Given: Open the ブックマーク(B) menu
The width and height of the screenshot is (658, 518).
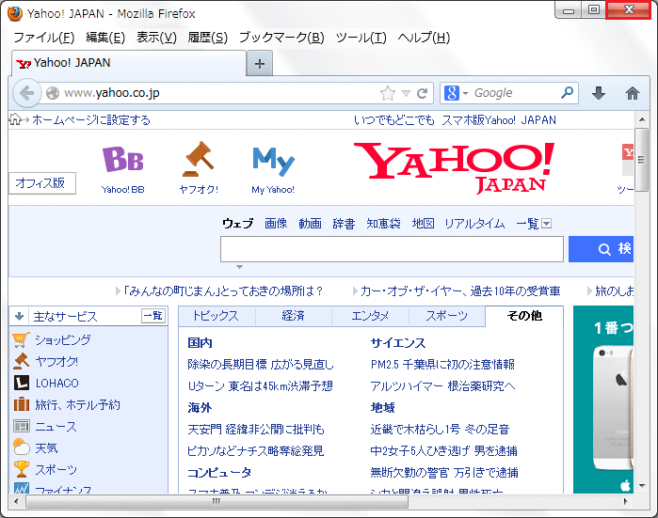Looking at the screenshot, I should [x=281, y=38].
